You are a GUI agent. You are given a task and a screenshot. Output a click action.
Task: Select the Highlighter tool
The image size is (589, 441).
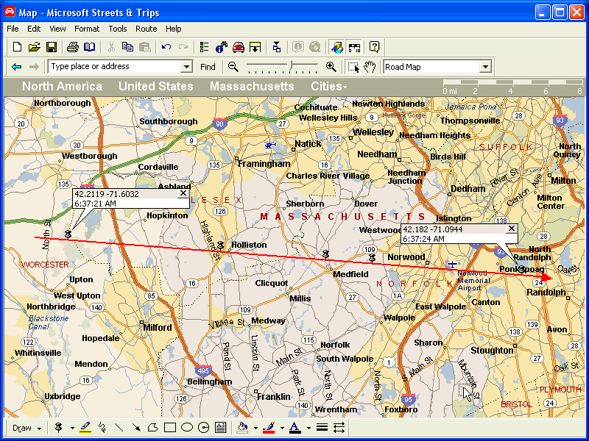click(x=85, y=428)
